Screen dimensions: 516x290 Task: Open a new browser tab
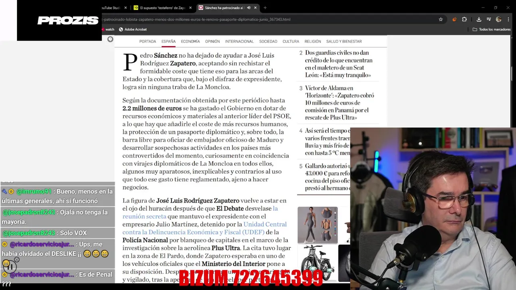(x=265, y=8)
